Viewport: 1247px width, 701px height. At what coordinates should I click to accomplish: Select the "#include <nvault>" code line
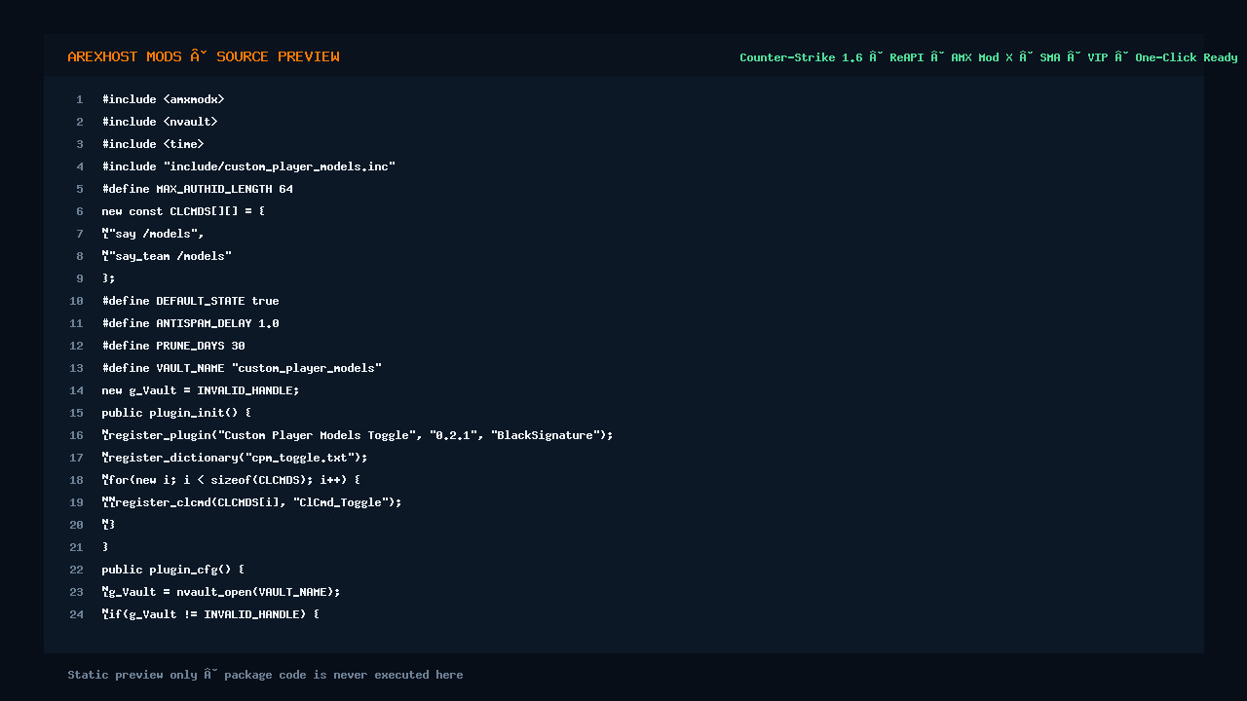(160, 122)
